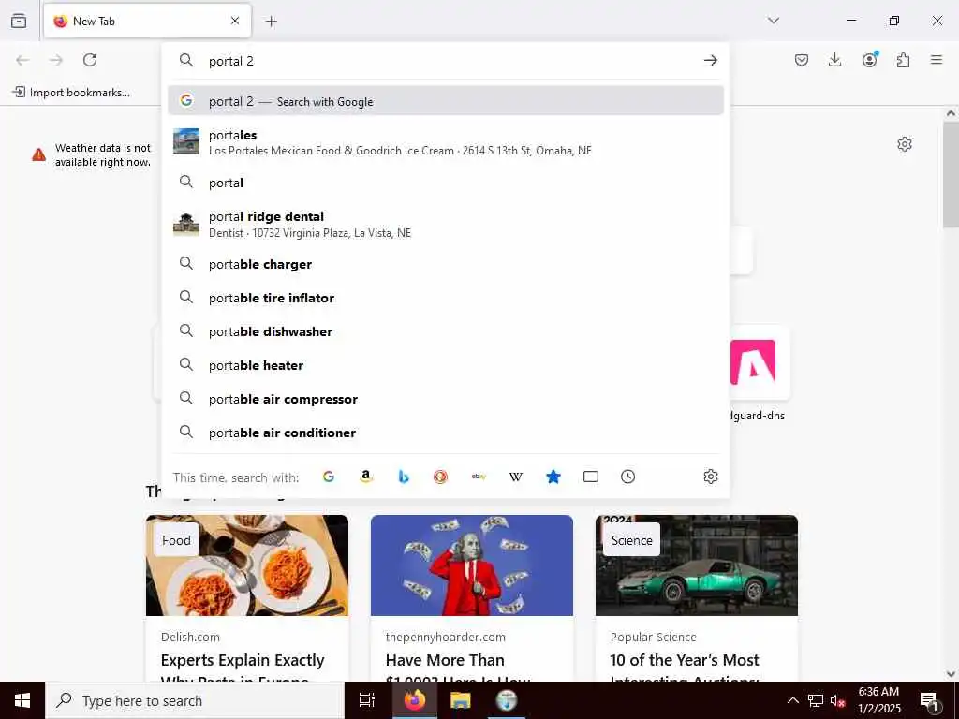Reload the current page
Screen dimensions: 959x719
(90, 60)
